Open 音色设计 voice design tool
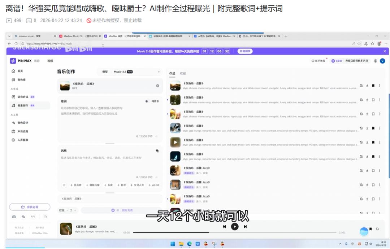Screen dimensions: 390x249 [20, 123]
